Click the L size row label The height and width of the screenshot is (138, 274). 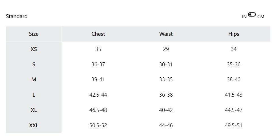[33, 95]
